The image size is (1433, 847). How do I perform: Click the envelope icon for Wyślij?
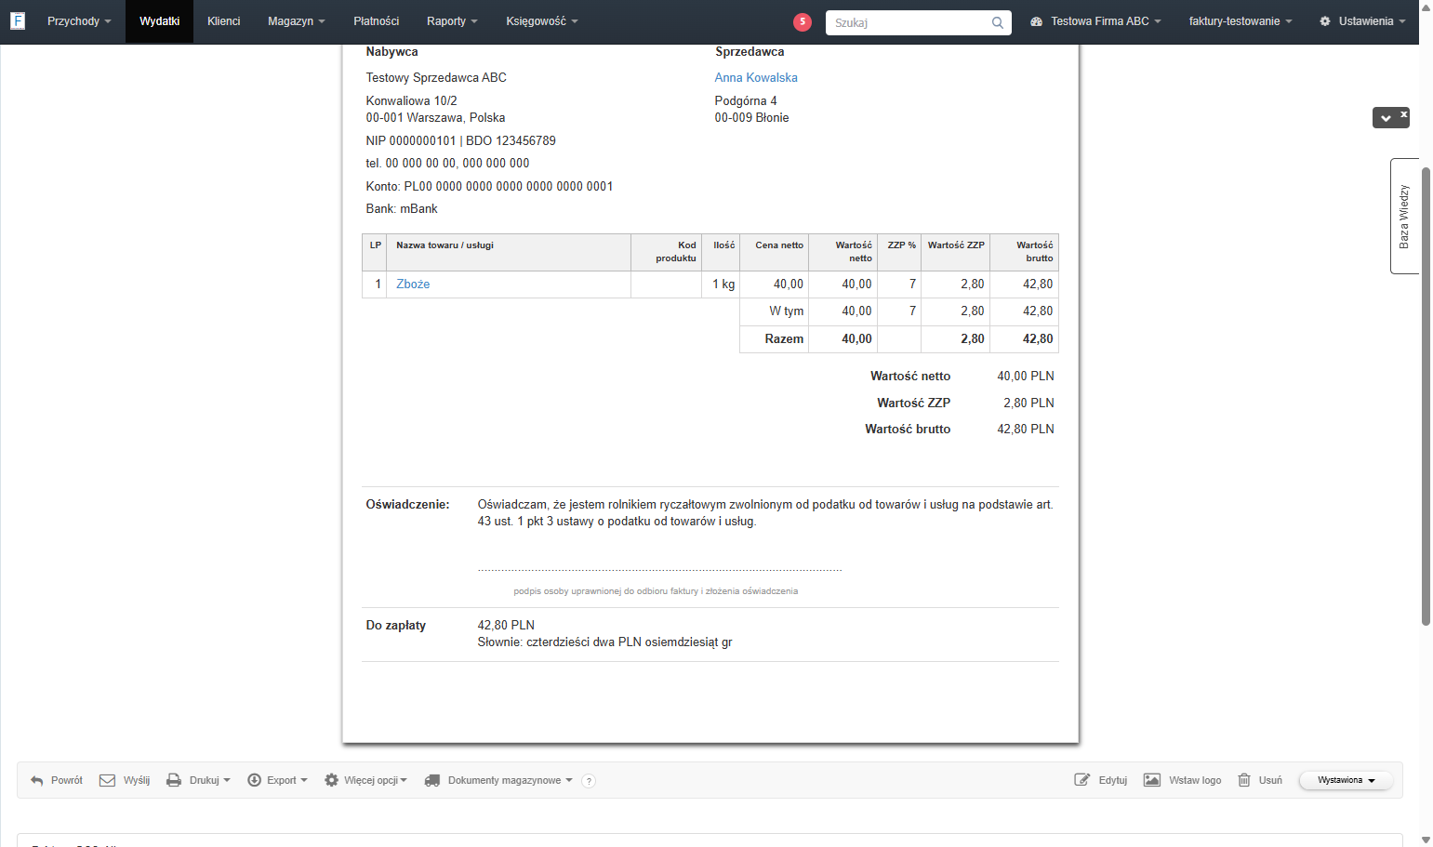[108, 781]
